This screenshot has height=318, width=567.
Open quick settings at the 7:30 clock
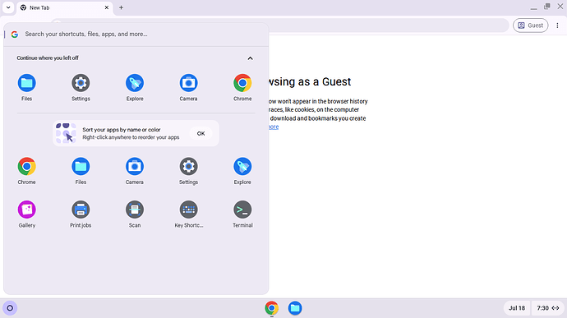point(548,308)
